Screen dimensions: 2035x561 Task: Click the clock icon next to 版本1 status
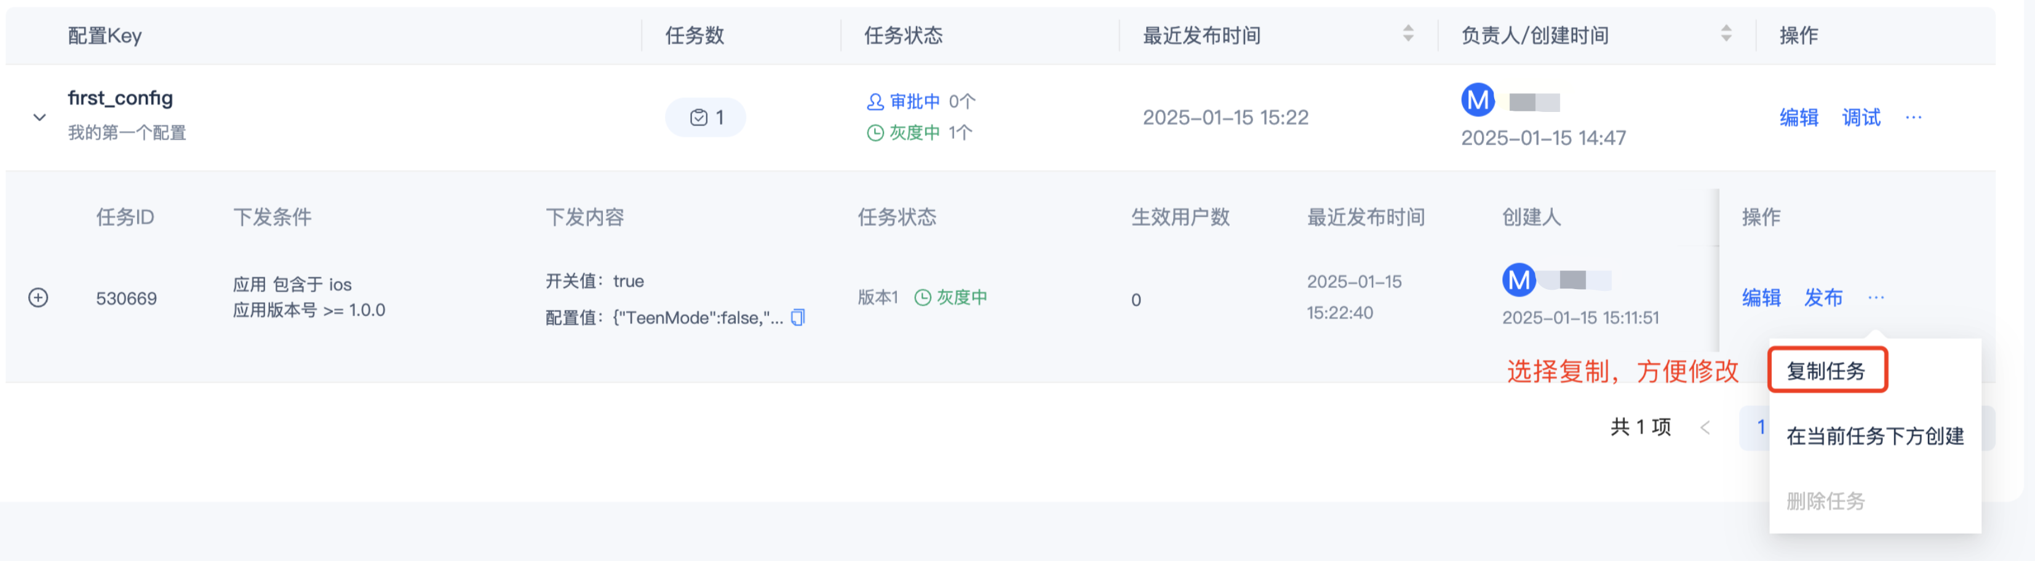pyautogui.click(x=923, y=298)
